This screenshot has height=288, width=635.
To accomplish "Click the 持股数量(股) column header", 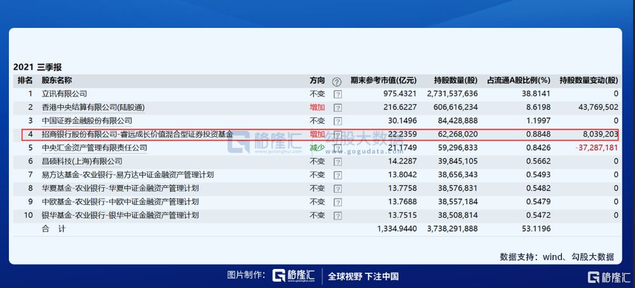I will point(456,81).
